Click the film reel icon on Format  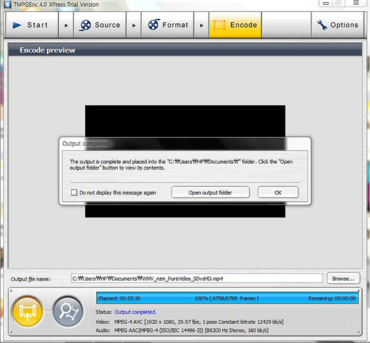point(154,24)
